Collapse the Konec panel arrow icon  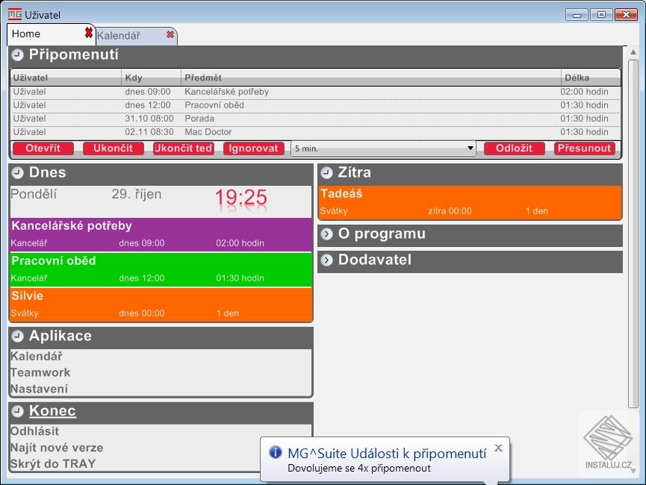click(x=17, y=411)
